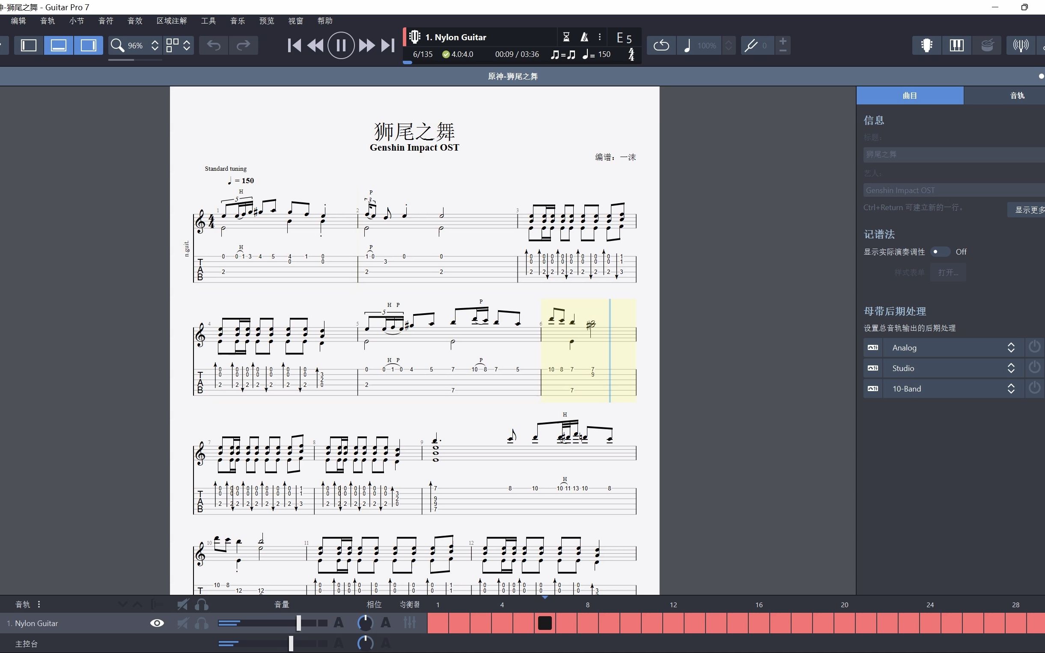Open the 工具 menu
1045x653 pixels.
[208, 21]
